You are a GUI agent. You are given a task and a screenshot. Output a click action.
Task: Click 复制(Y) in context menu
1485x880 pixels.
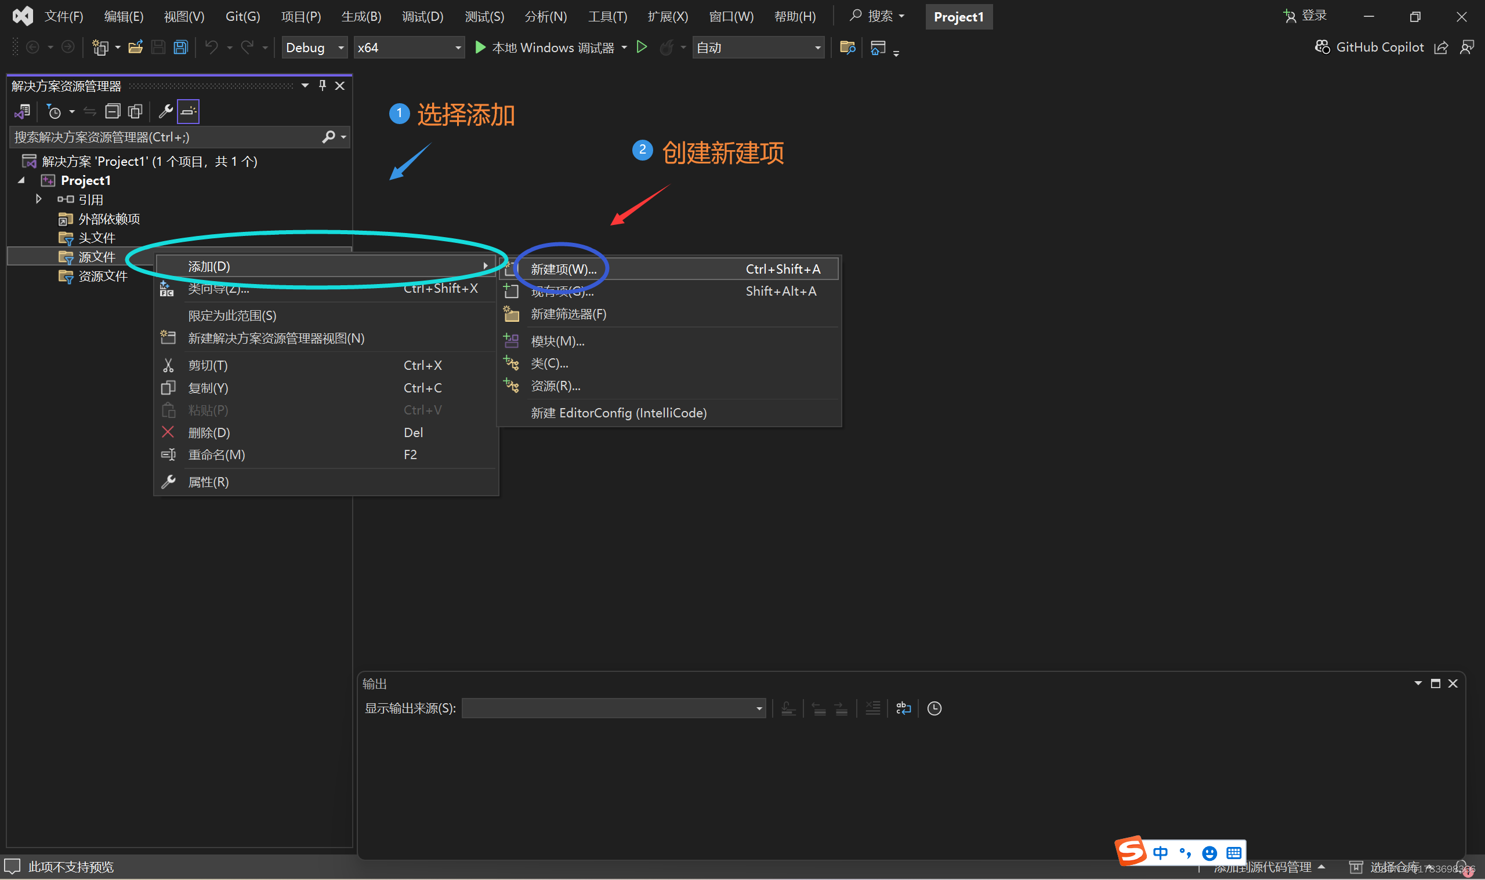point(325,388)
